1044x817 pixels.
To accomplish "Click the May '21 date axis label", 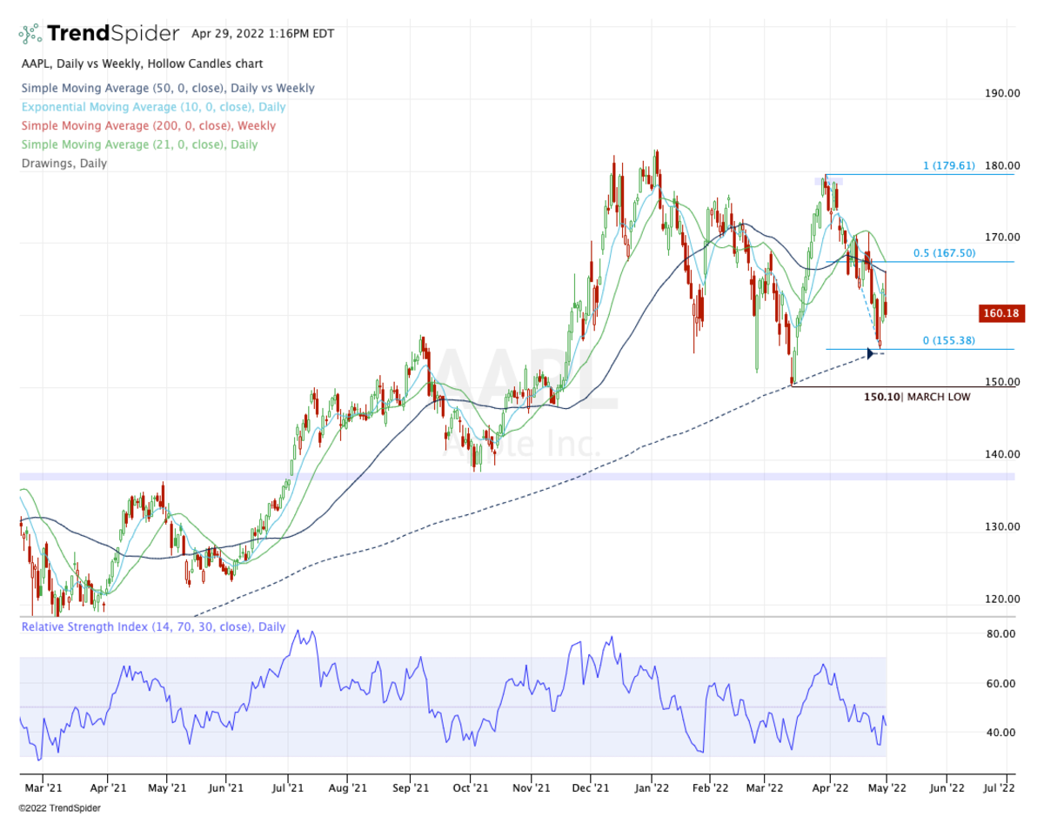I will coord(166,788).
